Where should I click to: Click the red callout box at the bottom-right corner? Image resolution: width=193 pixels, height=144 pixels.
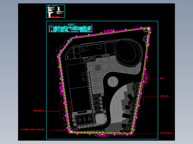point(133,134)
